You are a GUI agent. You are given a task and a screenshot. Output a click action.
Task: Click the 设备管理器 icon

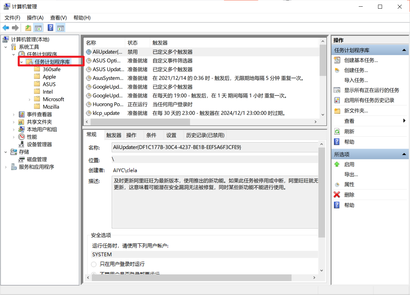pos(22,144)
